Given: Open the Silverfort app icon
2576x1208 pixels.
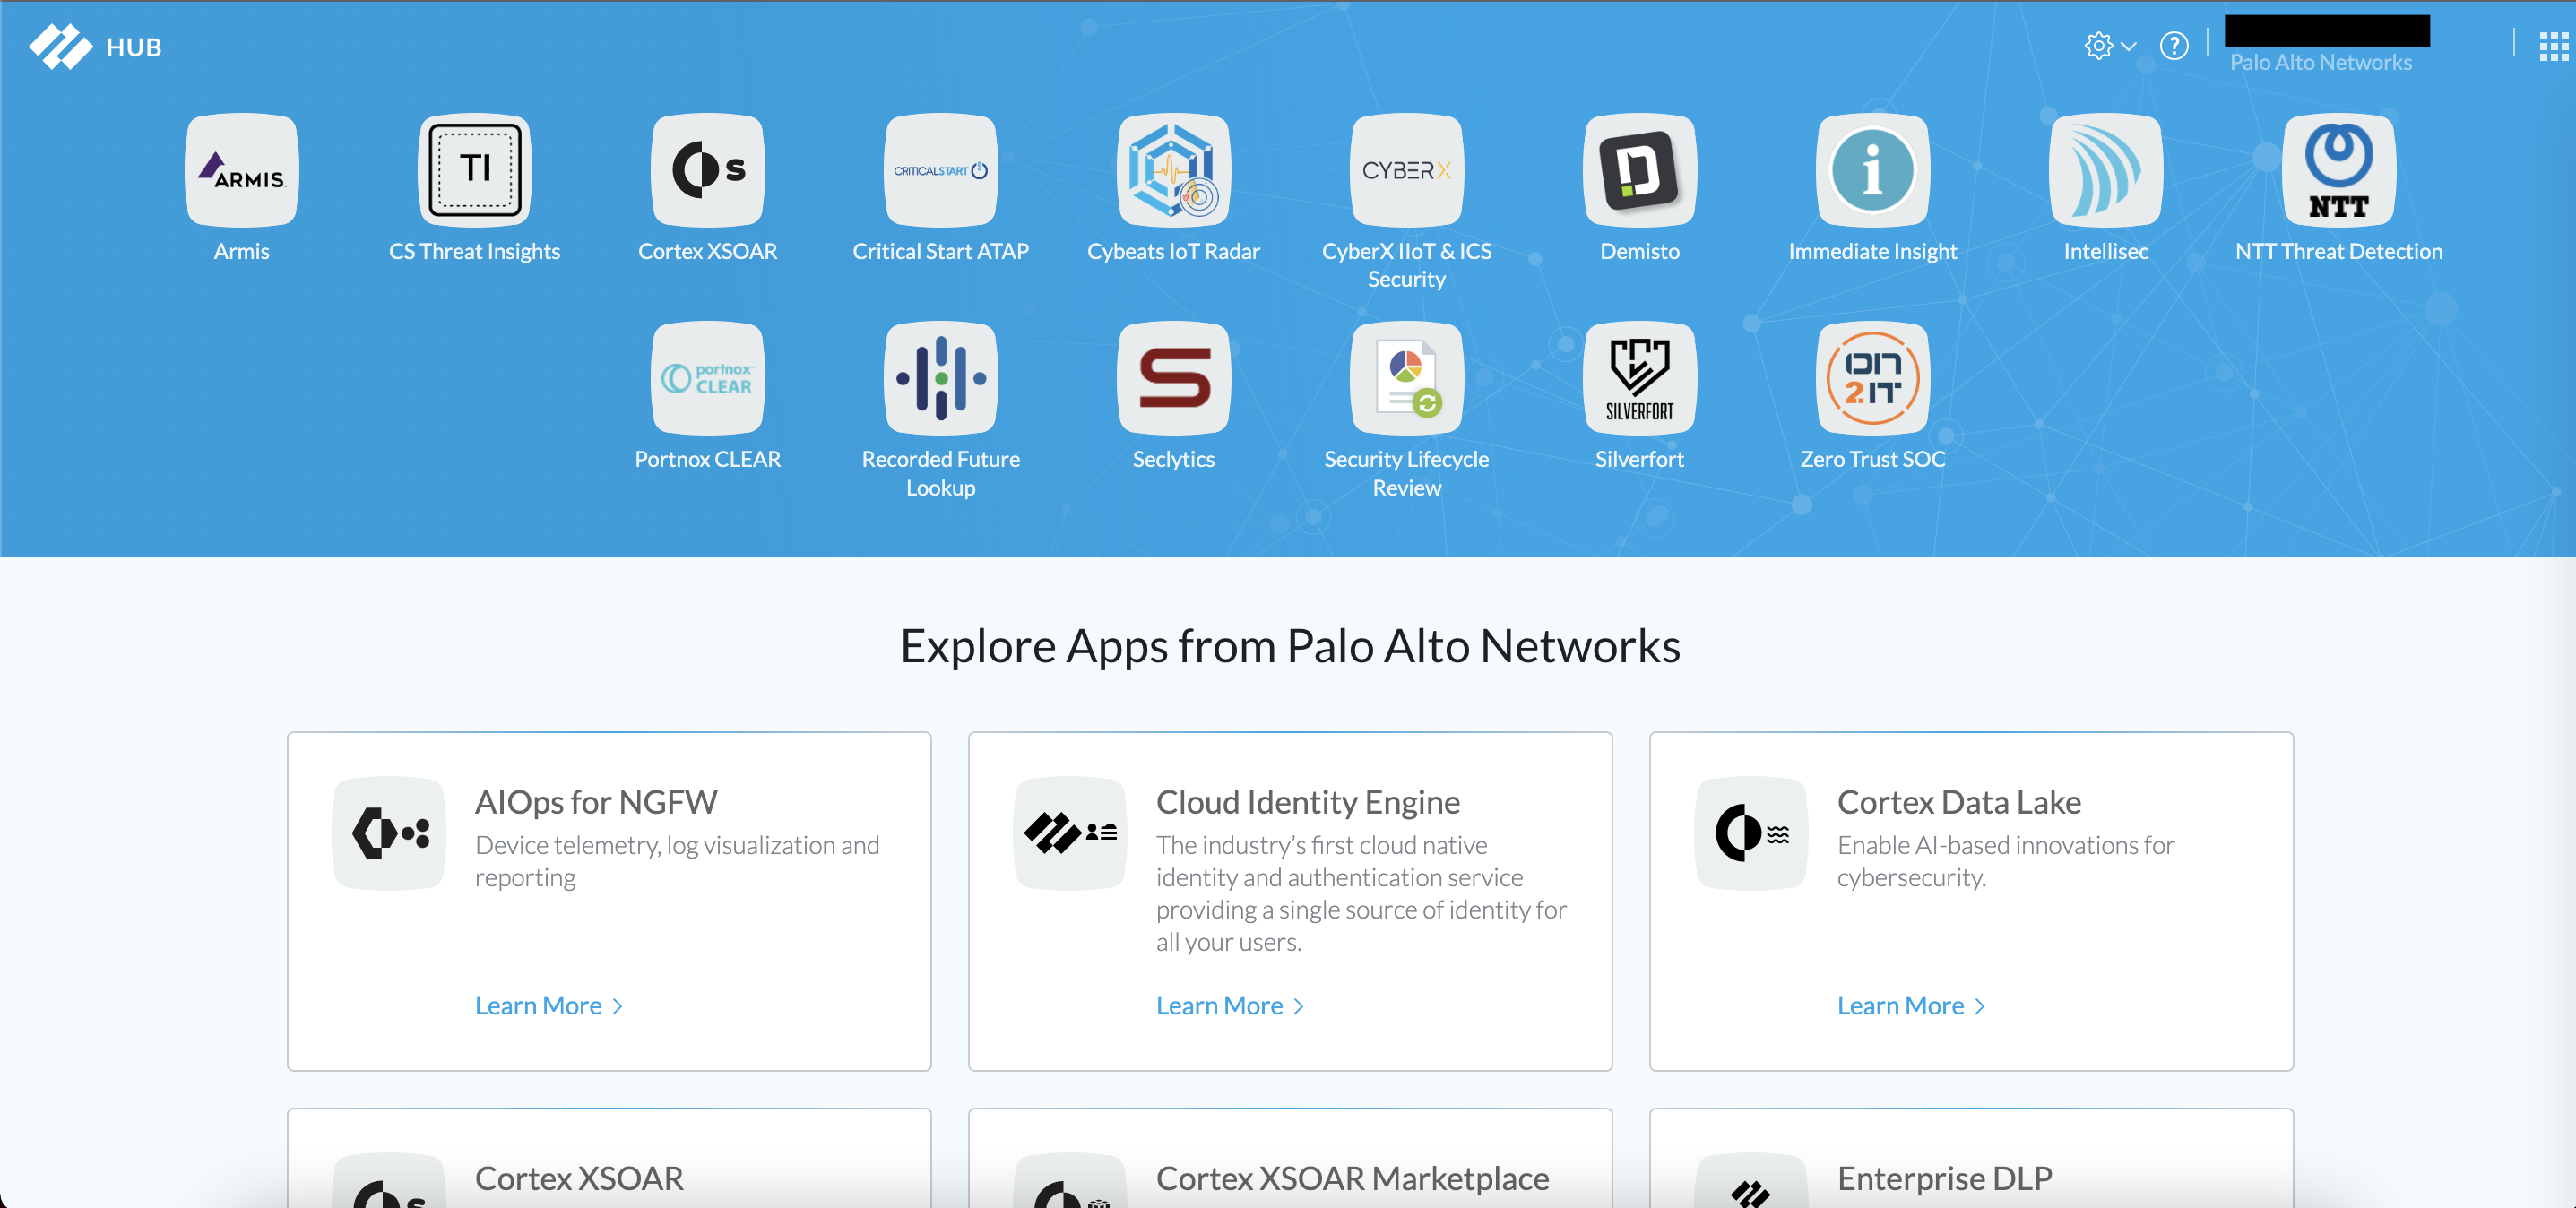Looking at the screenshot, I should click(1639, 378).
